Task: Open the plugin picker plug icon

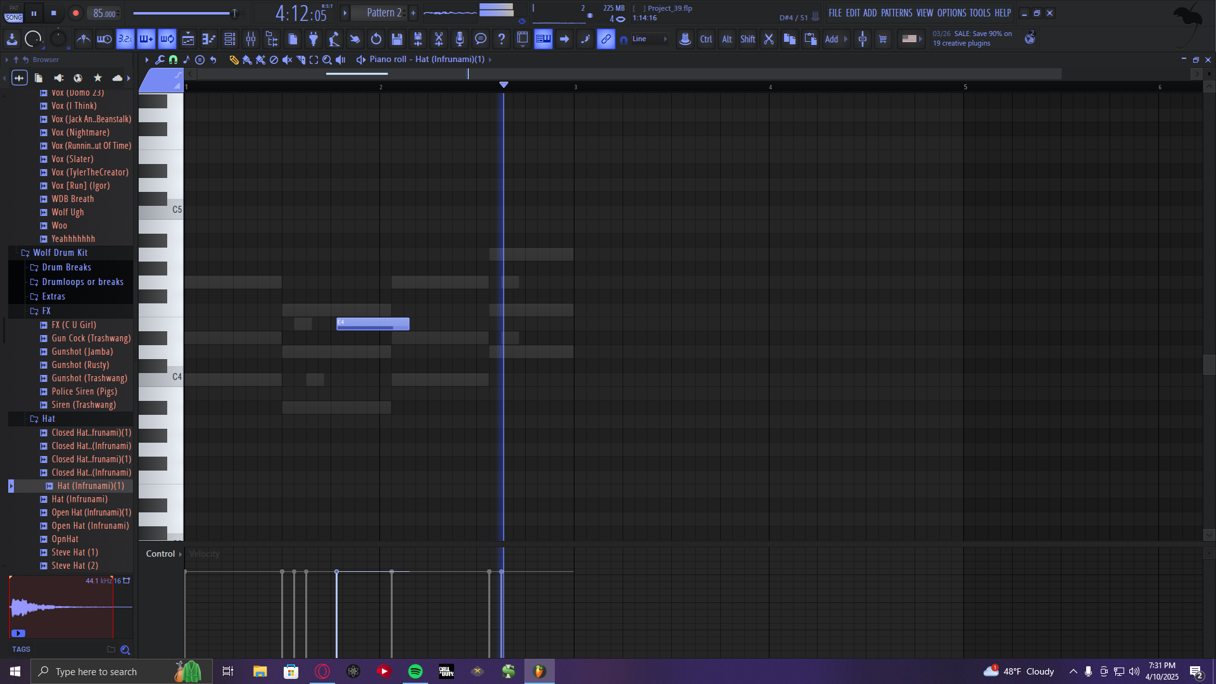Action: pyautogui.click(x=313, y=39)
